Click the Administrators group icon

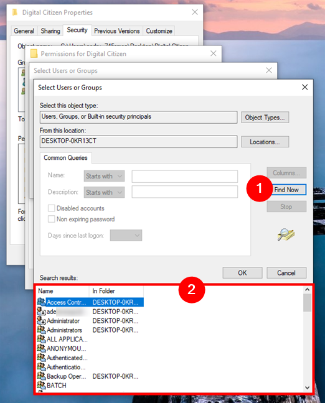click(x=42, y=330)
